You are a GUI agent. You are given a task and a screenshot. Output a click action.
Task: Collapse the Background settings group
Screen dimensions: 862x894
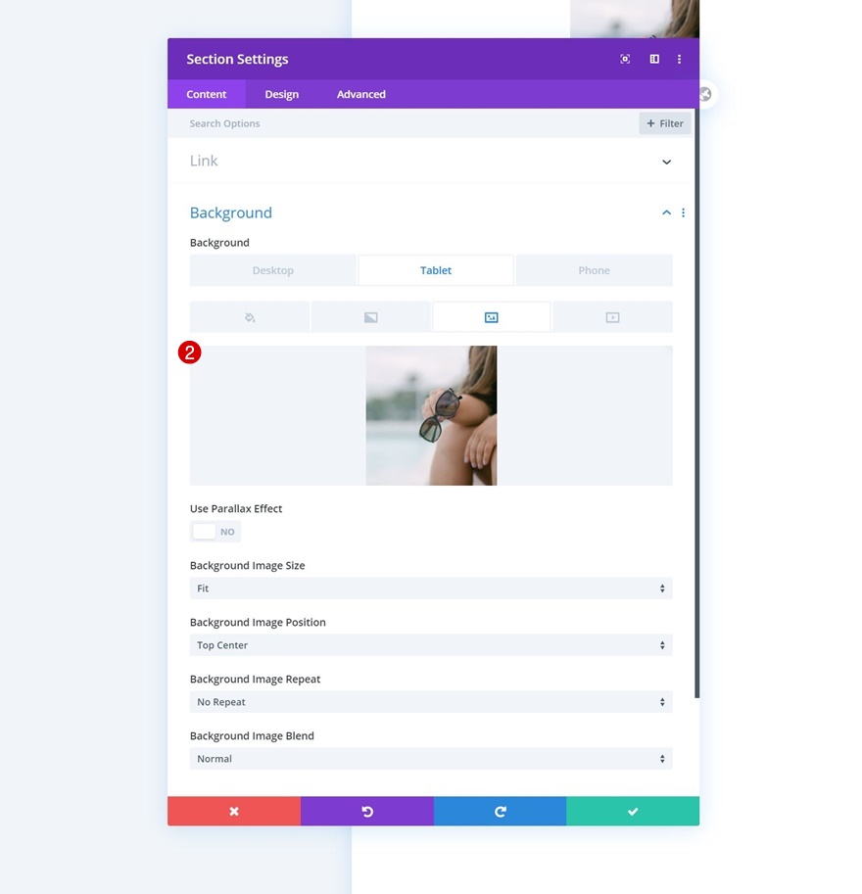coord(666,212)
